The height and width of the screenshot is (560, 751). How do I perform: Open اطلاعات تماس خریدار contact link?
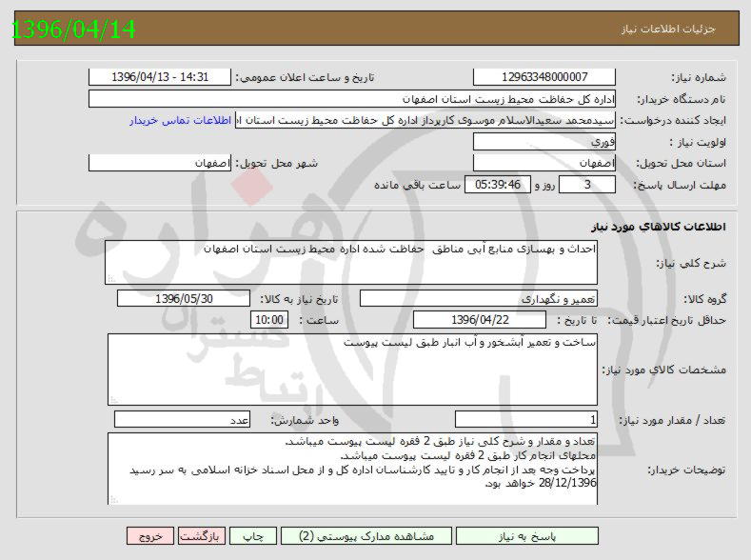tap(180, 120)
